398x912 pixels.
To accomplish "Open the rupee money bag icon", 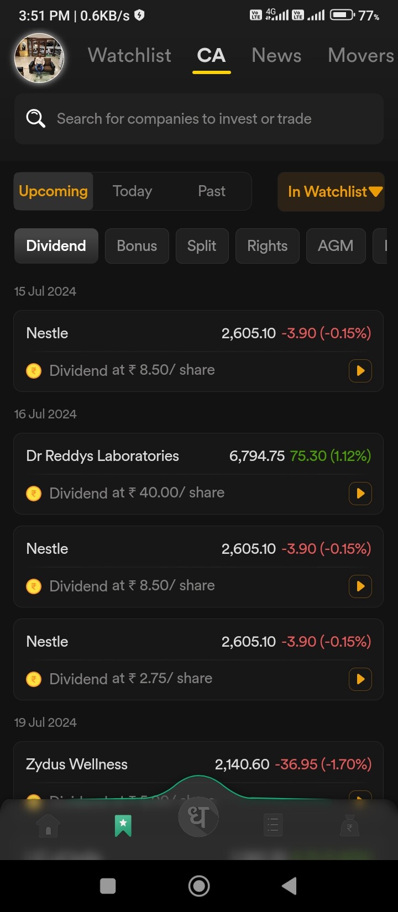I will coord(349,826).
